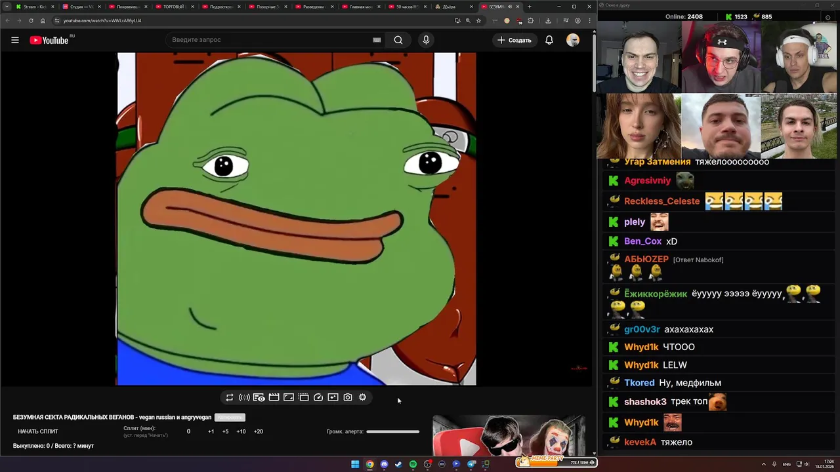Click the cinema mode eye icon
Screen dimensions: 840x472
point(259,397)
